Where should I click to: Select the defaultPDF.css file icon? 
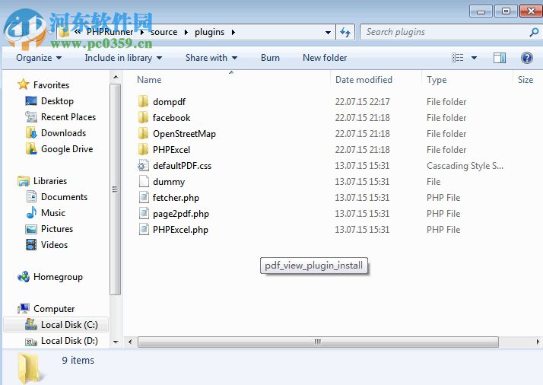[x=144, y=165]
